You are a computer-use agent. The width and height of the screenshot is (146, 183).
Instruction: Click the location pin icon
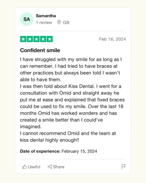(x=59, y=22)
